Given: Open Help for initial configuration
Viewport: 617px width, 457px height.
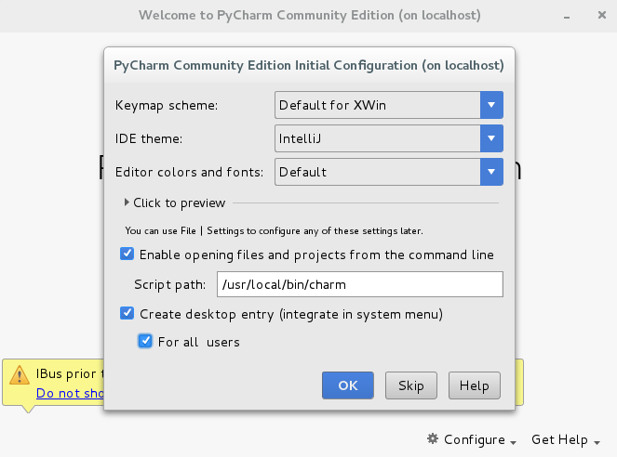Looking at the screenshot, I should point(475,385).
